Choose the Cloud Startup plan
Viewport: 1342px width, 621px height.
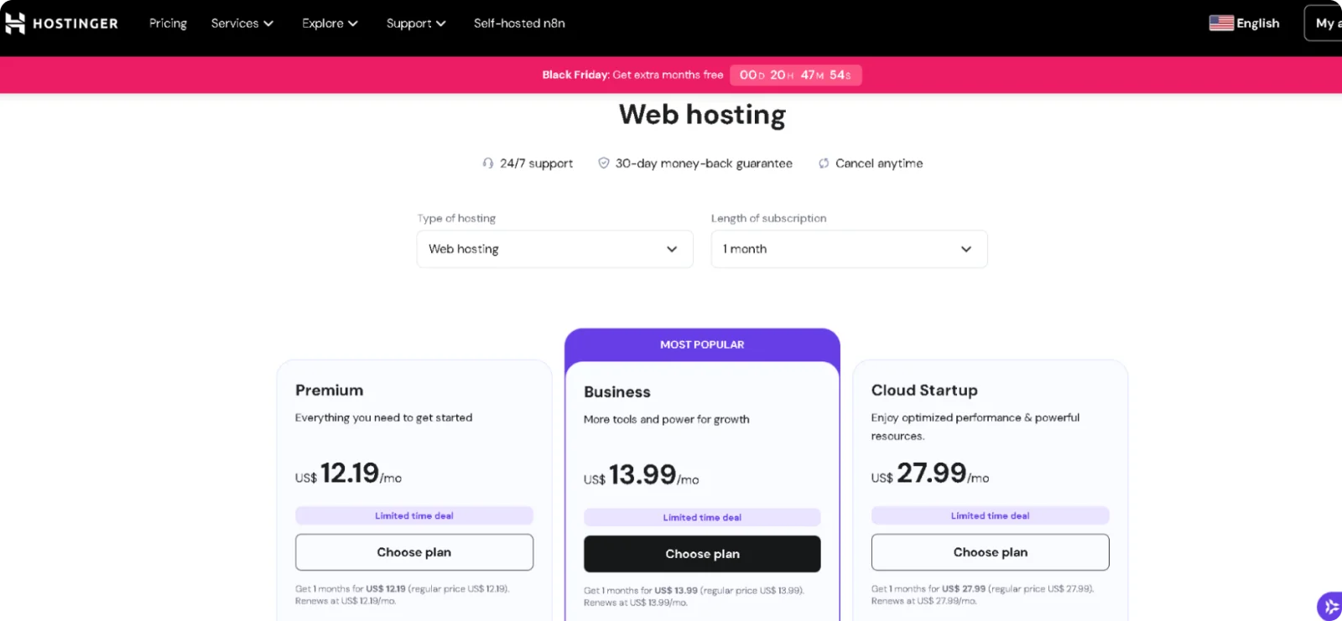[x=990, y=552]
